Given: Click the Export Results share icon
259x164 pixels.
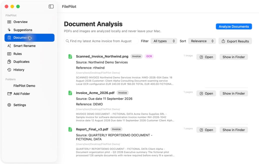Looking at the screenshot, I should (x=223, y=41).
